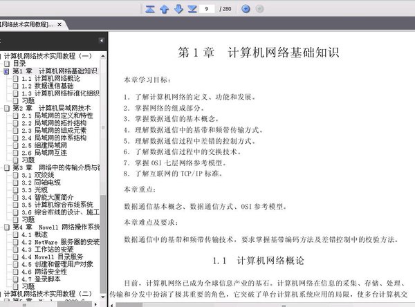Open bookmark 4.3 工作站的安装
The width and height of the screenshot is (415, 307).
coord(47,250)
